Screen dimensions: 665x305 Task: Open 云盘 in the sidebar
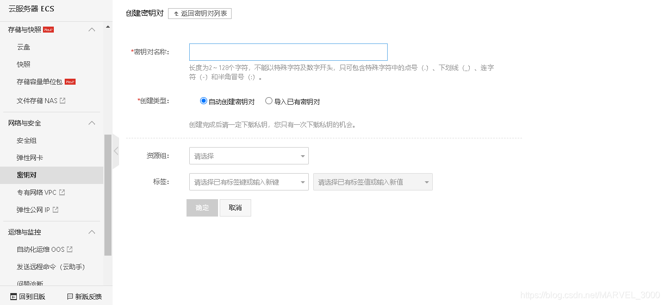[x=23, y=47]
